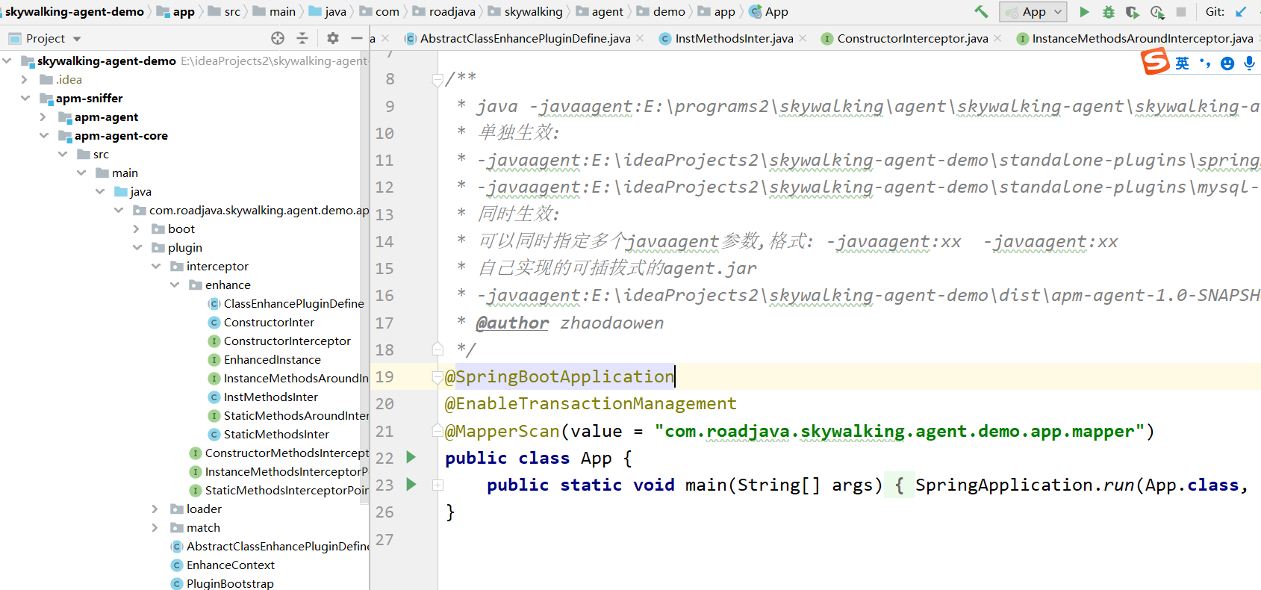
Task: Expand the apm-agent module
Action: [43, 117]
